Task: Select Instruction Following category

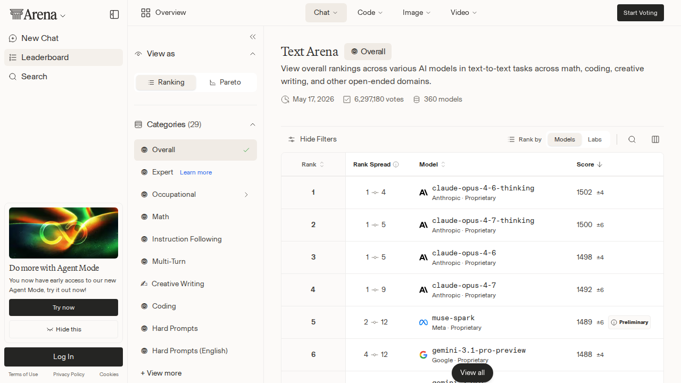Action: coord(195,239)
